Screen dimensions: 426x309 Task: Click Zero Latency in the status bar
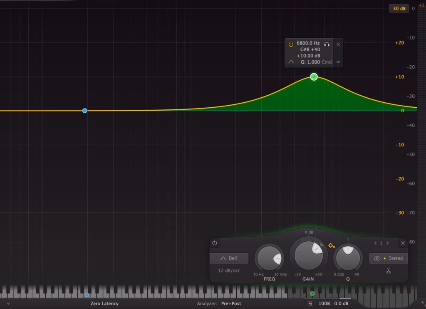click(104, 304)
